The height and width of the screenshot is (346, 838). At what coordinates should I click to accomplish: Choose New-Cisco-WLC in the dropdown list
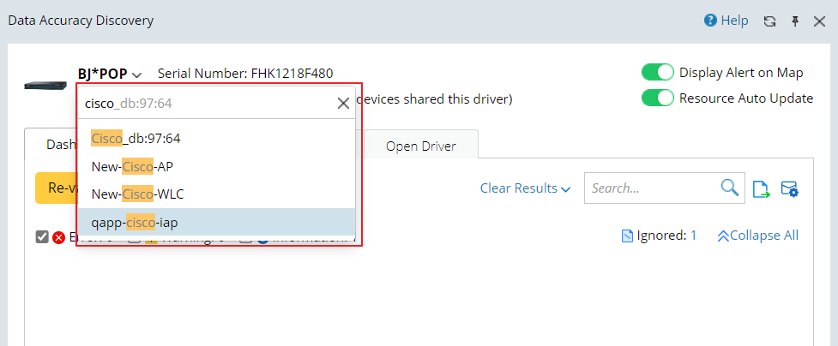click(x=137, y=194)
